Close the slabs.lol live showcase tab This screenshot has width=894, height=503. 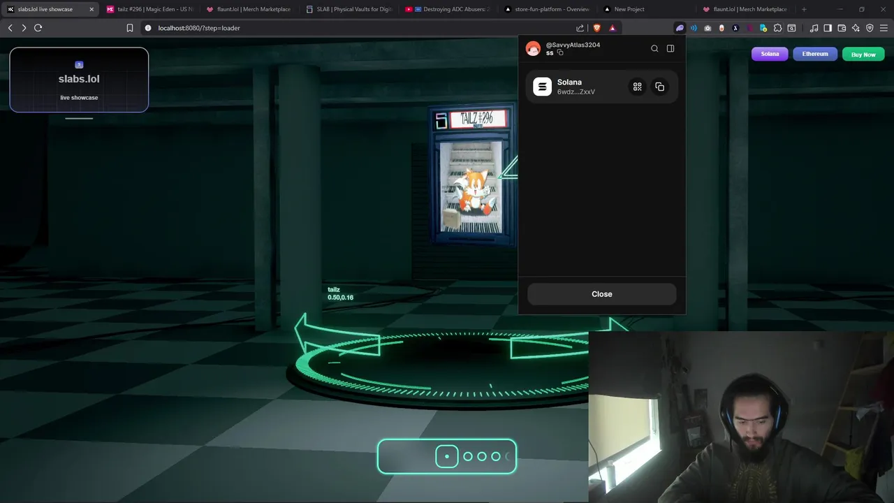[x=91, y=9]
